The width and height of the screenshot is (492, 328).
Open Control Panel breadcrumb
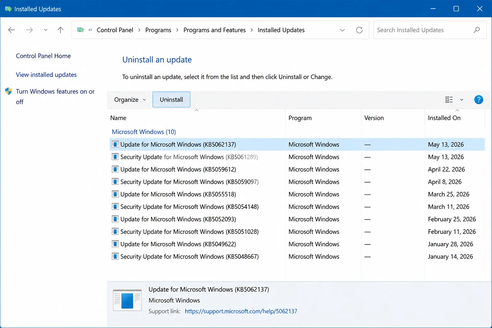click(115, 30)
